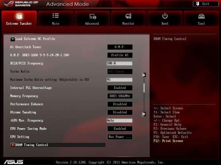The width and height of the screenshot is (221, 165).
Task: Click the F1: General Help hint
Action: click(x=168, y=125)
